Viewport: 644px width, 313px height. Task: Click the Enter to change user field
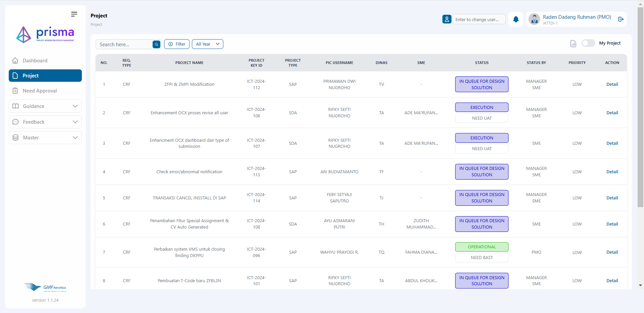(x=479, y=19)
